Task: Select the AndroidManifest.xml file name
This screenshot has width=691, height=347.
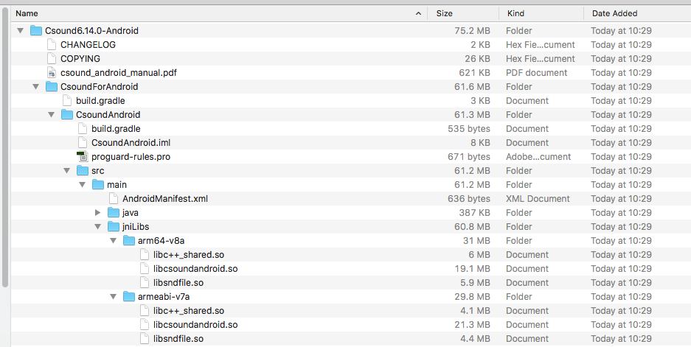Action: pos(165,199)
